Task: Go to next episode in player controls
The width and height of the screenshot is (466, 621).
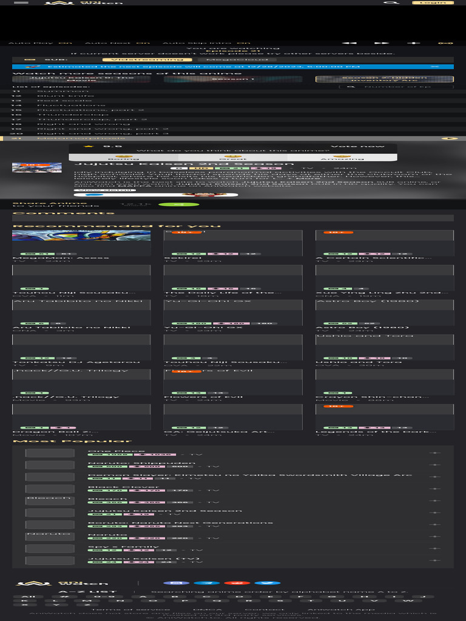Action: coord(381,43)
